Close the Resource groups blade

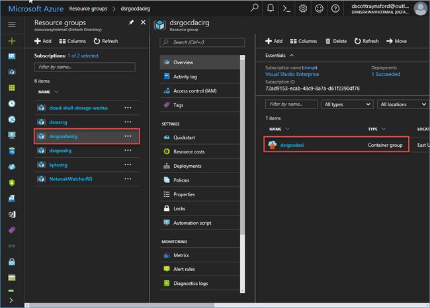(143, 22)
